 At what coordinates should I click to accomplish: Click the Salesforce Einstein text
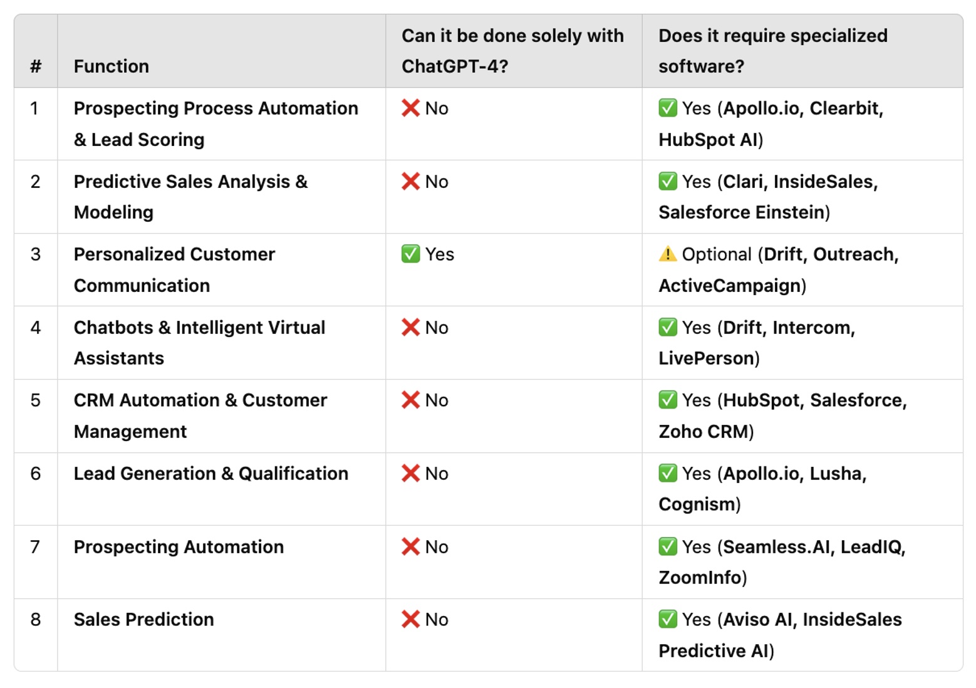point(744,212)
